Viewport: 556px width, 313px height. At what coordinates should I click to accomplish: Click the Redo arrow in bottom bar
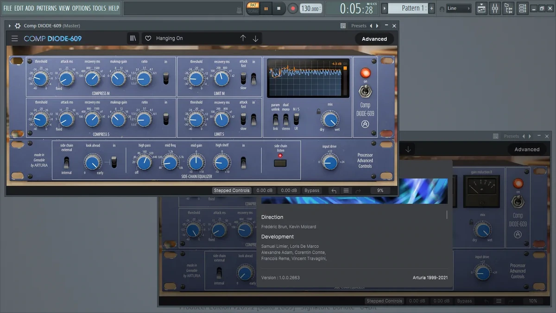[x=358, y=191]
